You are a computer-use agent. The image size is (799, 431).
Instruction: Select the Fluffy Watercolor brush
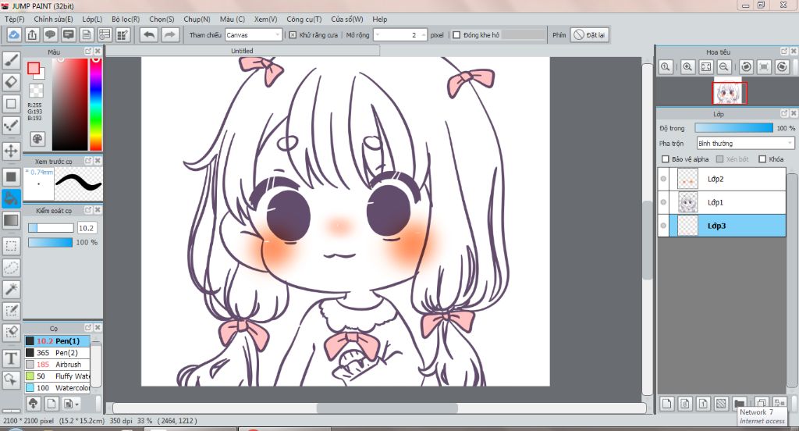point(57,376)
